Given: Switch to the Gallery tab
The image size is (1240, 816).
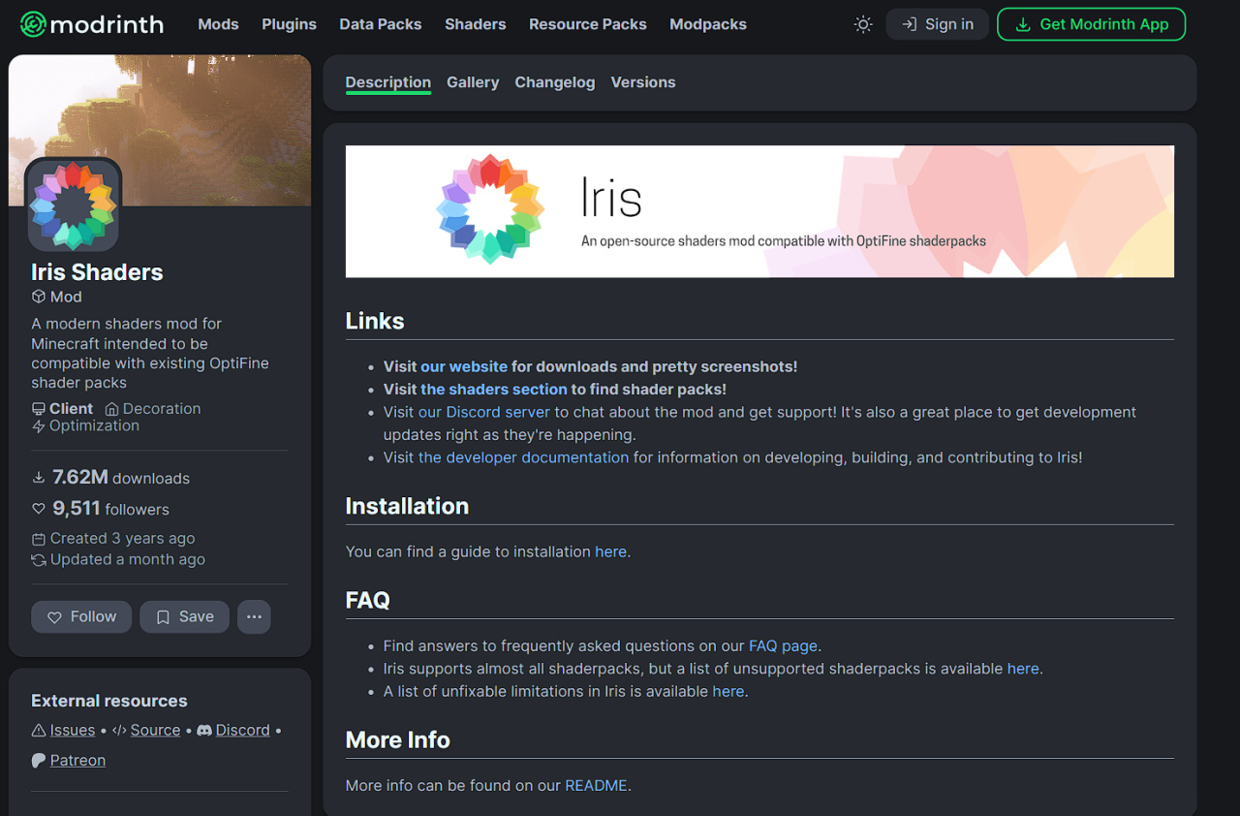Looking at the screenshot, I should pos(473,82).
